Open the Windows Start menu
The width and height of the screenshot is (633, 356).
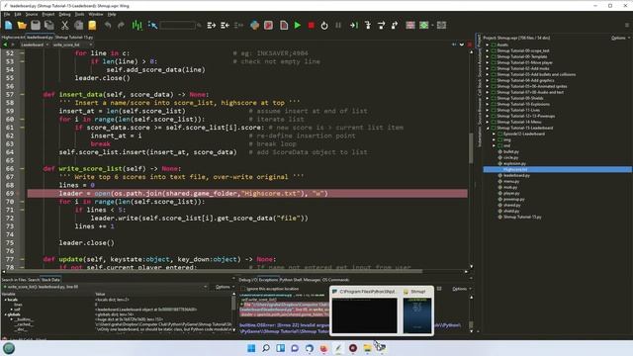(x=251, y=348)
